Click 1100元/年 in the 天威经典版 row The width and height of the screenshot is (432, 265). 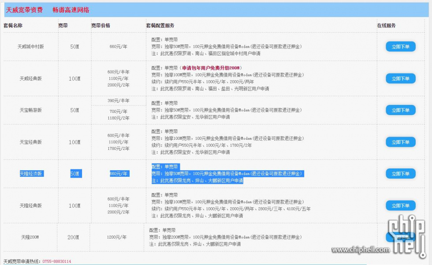coord(119,78)
